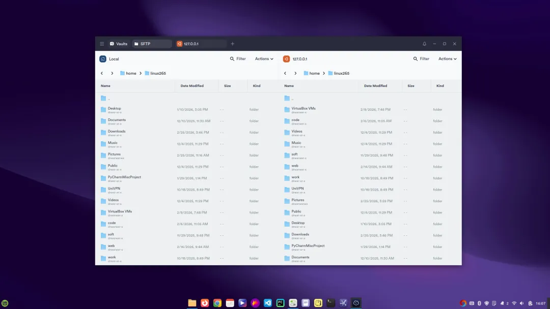
Task: Click linux265 breadcrumb in remote pane
Action: coord(339,73)
